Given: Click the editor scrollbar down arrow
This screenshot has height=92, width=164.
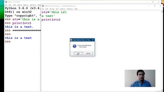Looking at the screenshot, I should click(162, 90).
